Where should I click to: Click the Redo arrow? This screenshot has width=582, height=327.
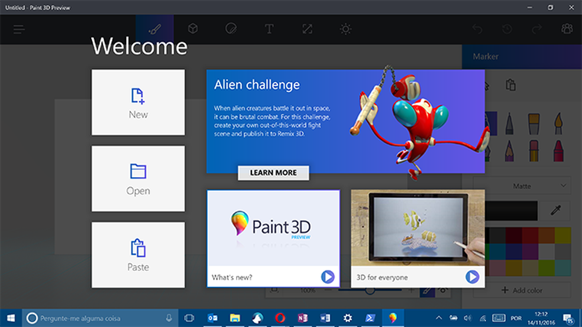click(536, 29)
